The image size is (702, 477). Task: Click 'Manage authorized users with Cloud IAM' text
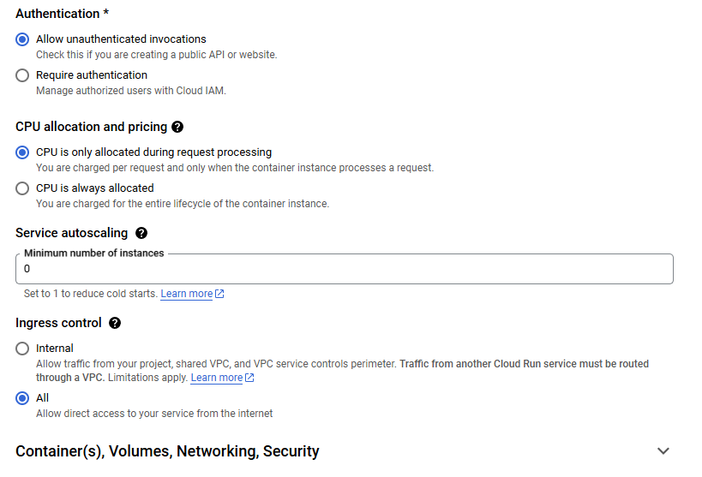(130, 91)
